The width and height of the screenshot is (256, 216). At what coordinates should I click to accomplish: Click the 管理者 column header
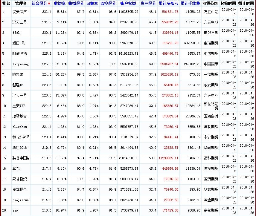pyautogui.click(x=21, y=3)
